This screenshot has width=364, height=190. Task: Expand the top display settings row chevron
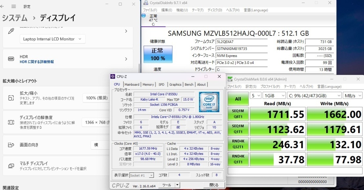[x=126, y=31]
